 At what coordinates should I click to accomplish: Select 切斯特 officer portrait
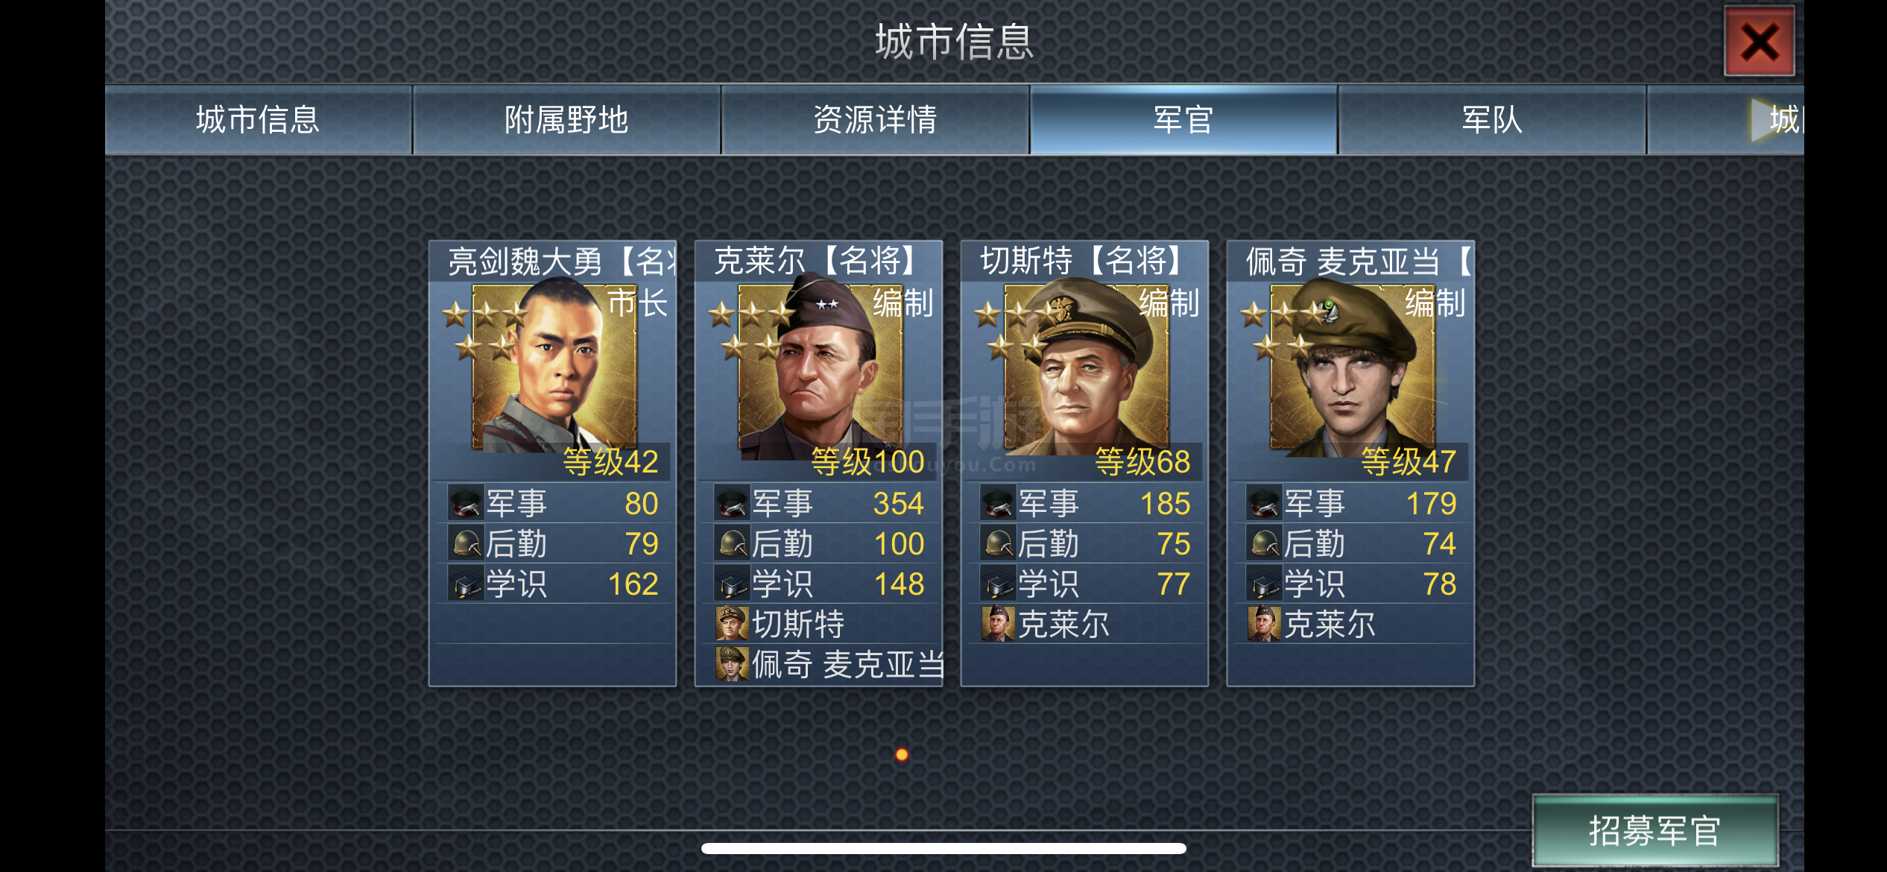[1086, 367]
